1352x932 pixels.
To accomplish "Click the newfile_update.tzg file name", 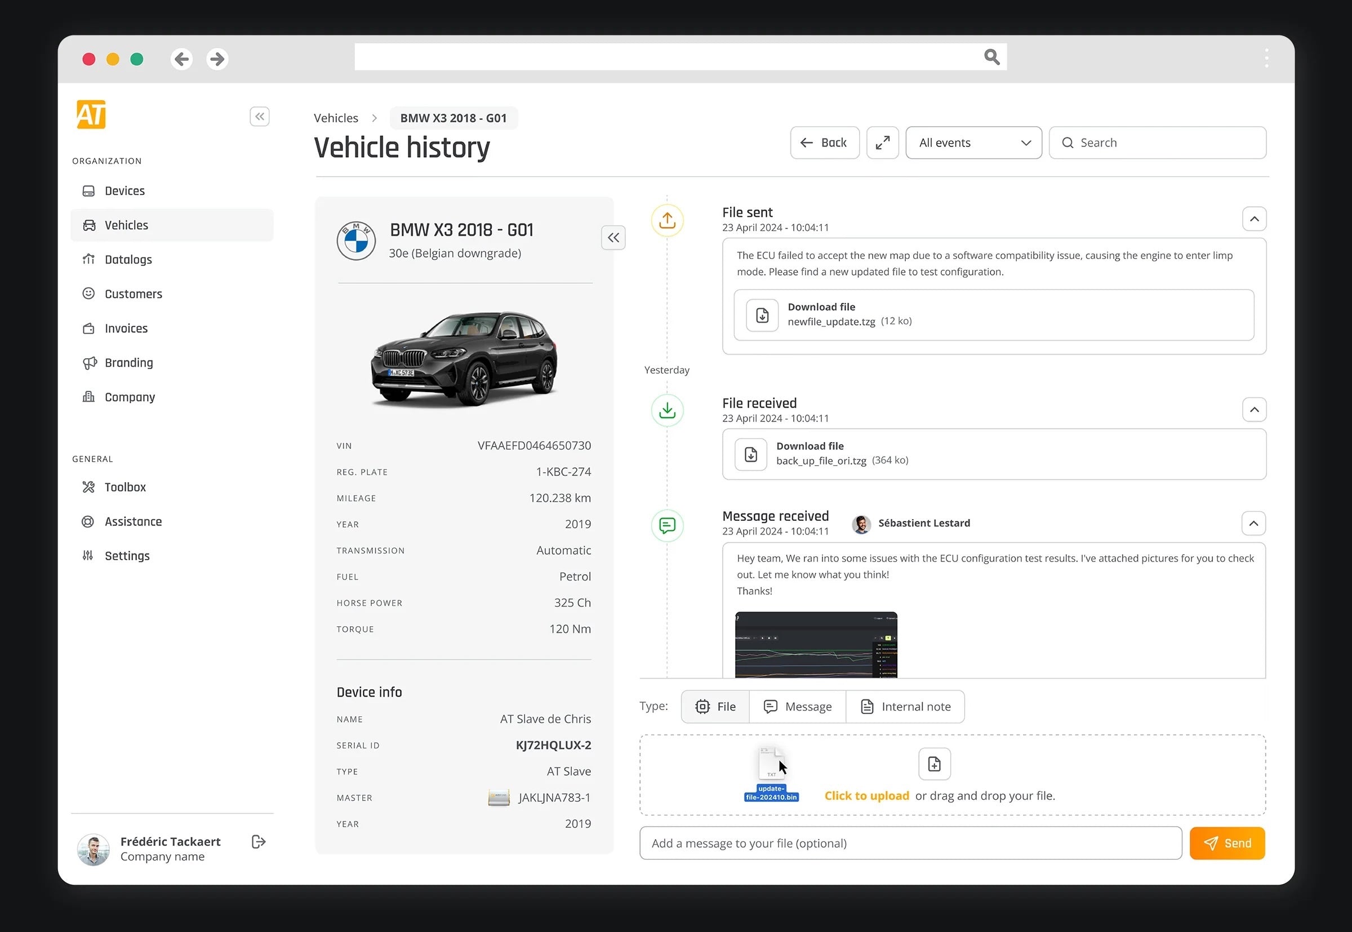I will 831,322.
